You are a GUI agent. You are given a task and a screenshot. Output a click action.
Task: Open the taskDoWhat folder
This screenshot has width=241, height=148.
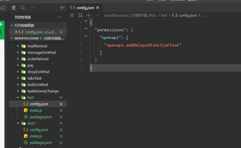pos(38,85)
